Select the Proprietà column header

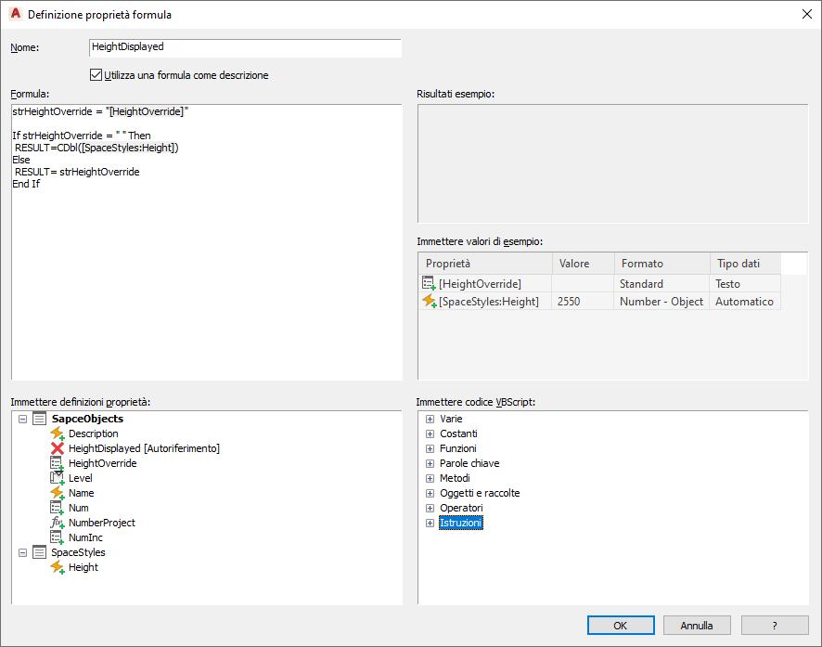point(485,264)
